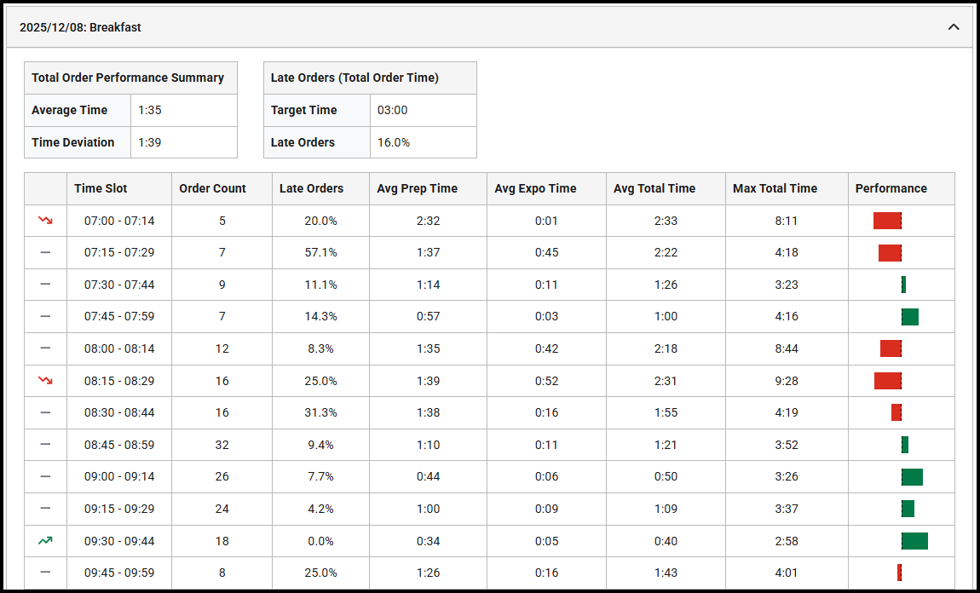Click the red performance bar for 07:00 - 07:14
The height and width of the screenshot is (593, 980).
(887, 221)
